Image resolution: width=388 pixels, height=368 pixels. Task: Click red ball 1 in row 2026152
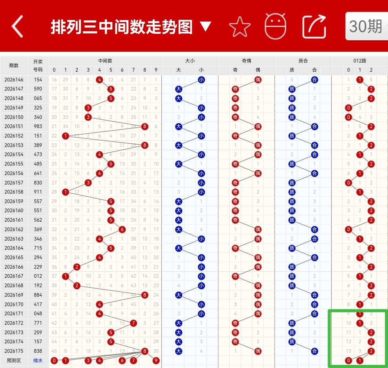point(65,136)
